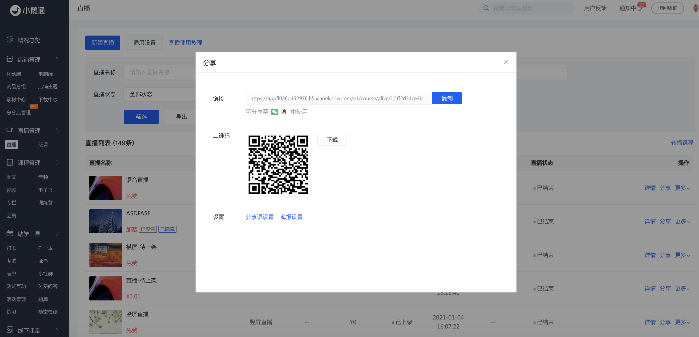Viewport: 699px width, 337px height.
Task: Click the 复制 button to copy link
Action: click(x=447, y=98)
